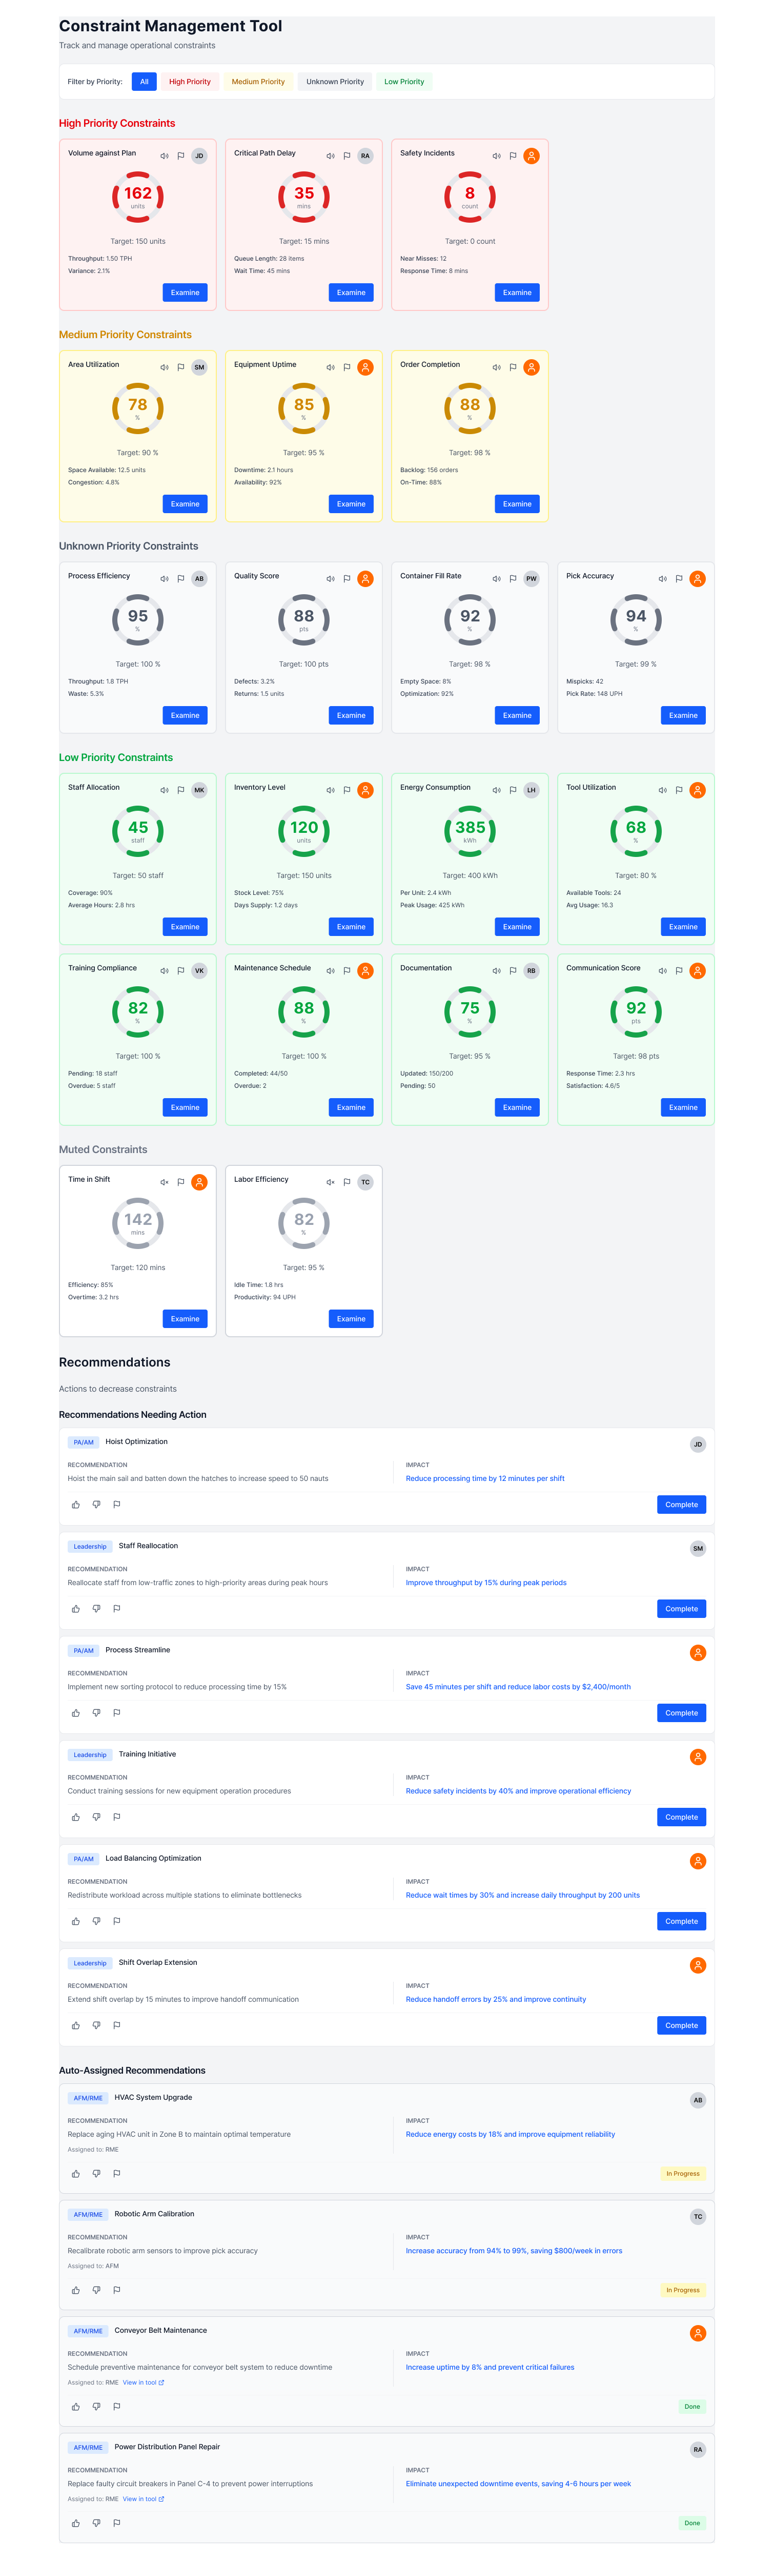Flag the Documentation card
The height and width of the screenshot is (2576, 774).
point(513,971)
